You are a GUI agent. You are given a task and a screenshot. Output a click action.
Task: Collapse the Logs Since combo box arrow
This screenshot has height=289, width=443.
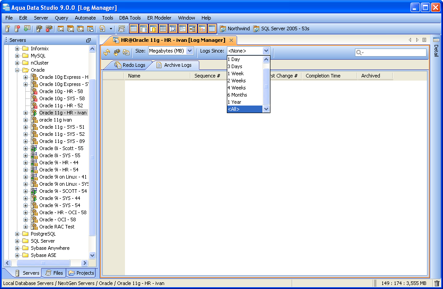pos(266,51)
